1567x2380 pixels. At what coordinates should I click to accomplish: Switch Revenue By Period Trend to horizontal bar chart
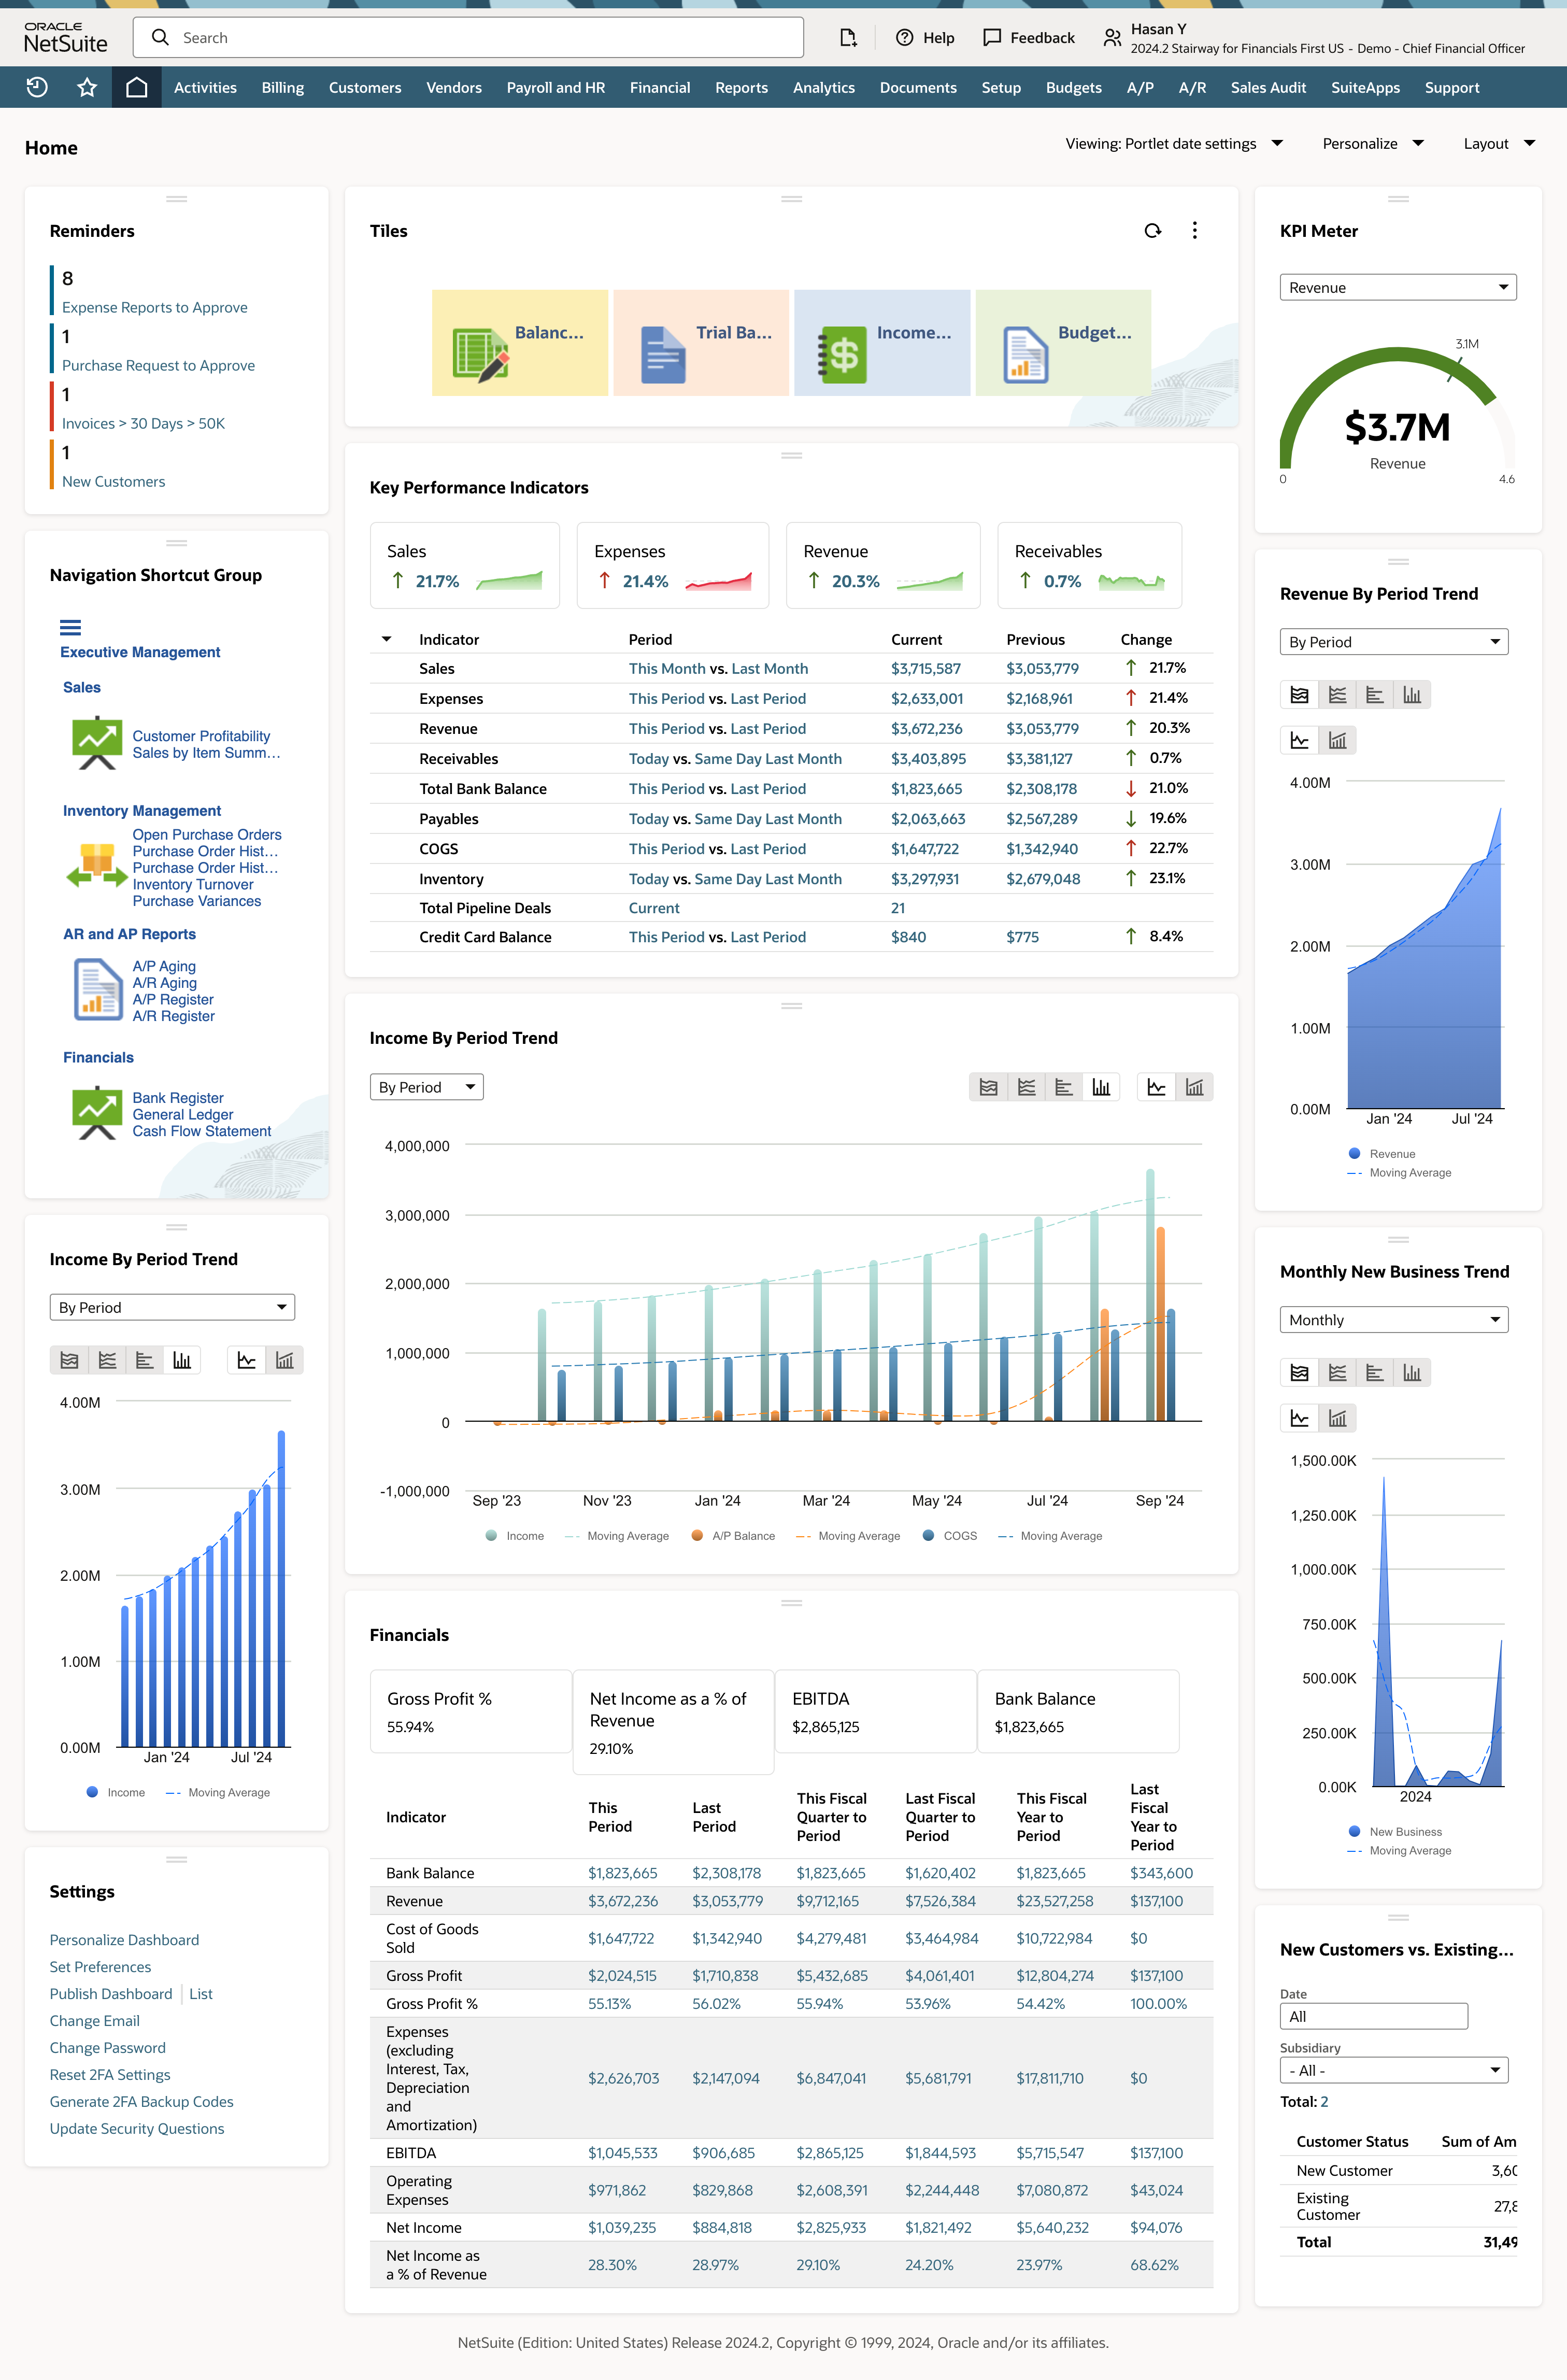(x=1375, y=694)
